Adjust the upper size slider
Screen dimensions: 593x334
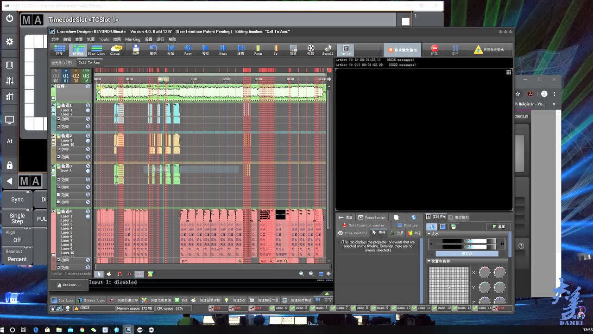pyautogui.click(x=469, y=241)
